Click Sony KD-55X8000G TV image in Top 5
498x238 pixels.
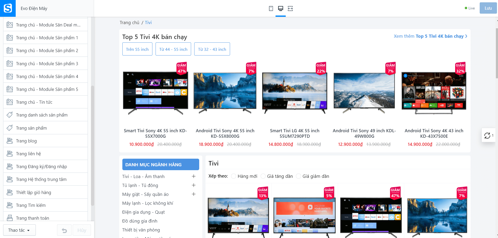[225, 93]
